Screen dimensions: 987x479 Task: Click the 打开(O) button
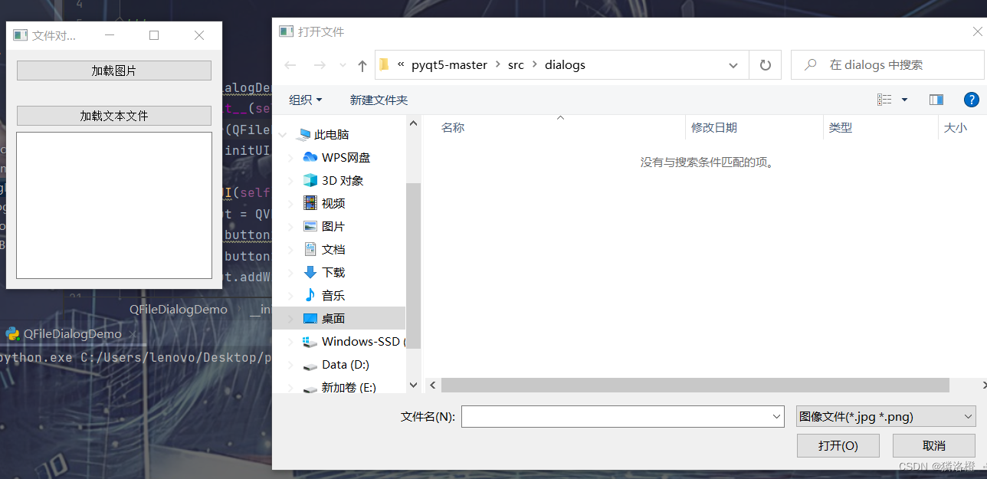coord(838,445)
